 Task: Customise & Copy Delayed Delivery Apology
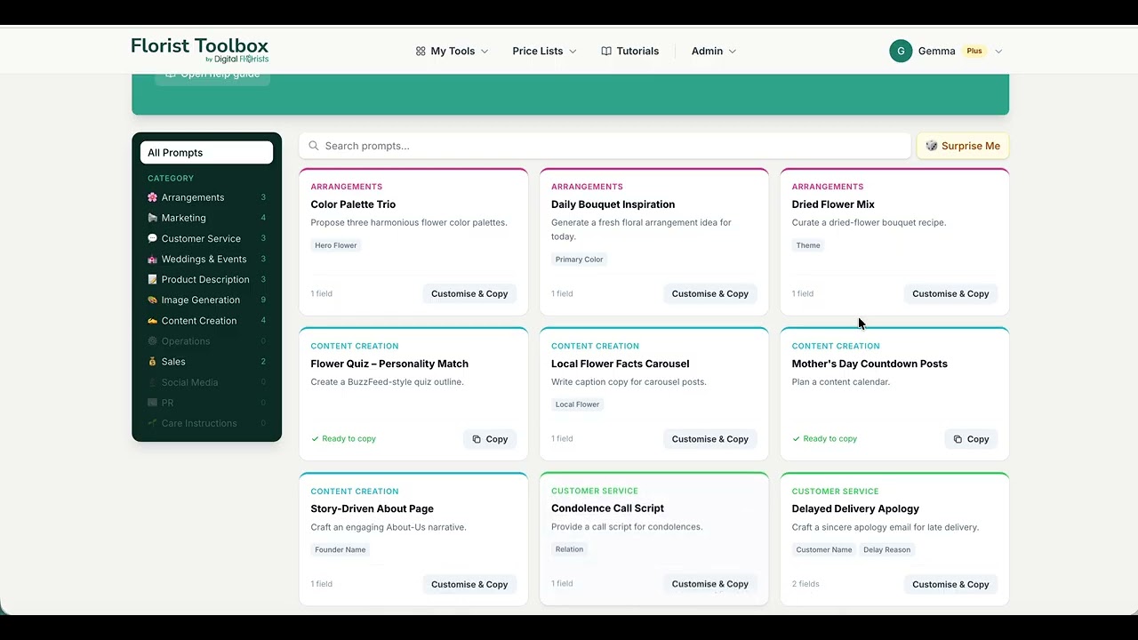[950, 585]
